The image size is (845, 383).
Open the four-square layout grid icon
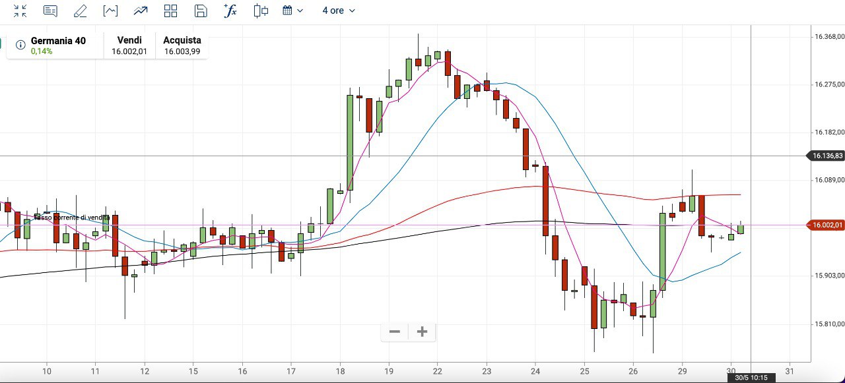[x=170, y=11]
